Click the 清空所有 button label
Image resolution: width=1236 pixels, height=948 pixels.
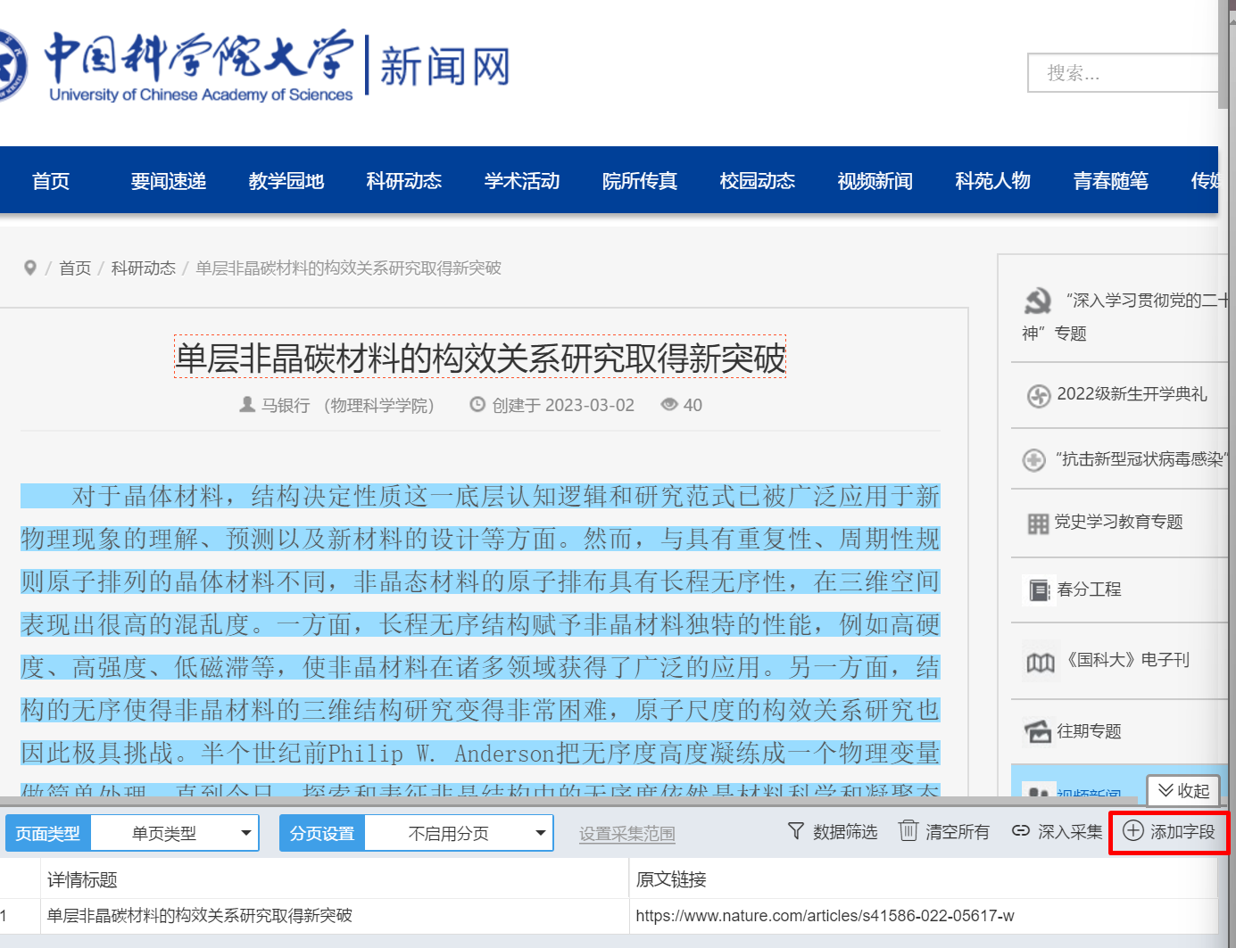coord(958,832)
